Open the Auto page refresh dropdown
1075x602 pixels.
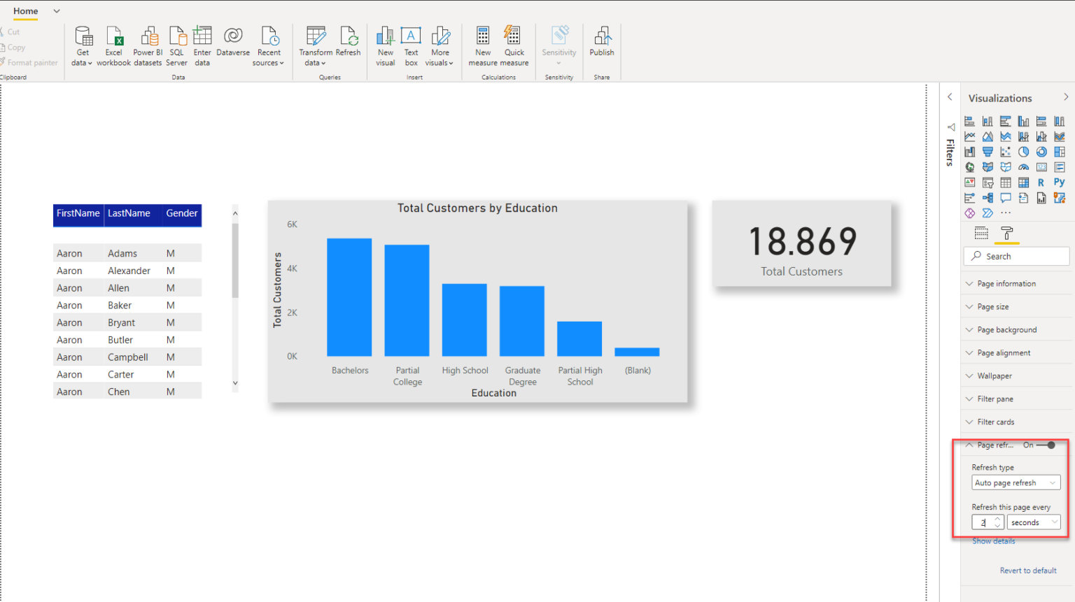click(1016, 482)
